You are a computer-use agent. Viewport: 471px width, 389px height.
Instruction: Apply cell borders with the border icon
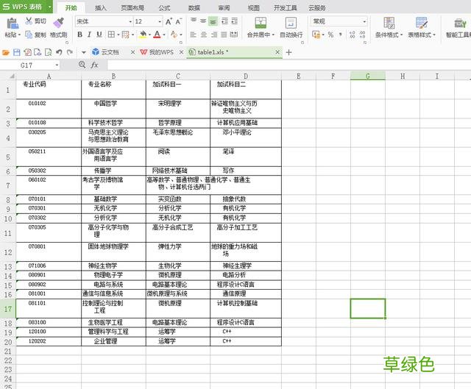(x=111, y=35)
